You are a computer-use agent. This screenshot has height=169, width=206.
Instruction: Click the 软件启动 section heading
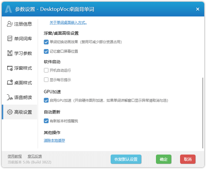(52, 62)
